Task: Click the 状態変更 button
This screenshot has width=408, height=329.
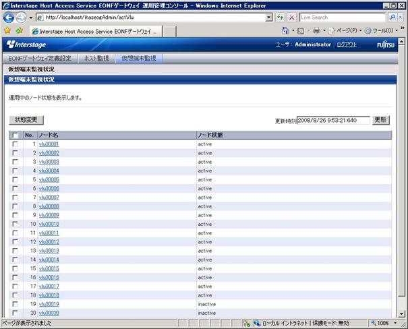Action: coord(26,120)
